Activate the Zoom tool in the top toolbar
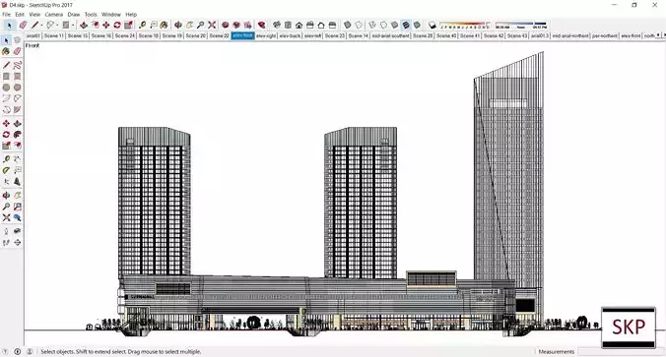The height and width of the screenshot is (357, 666). pyautogui.click(x=200, y=25)
